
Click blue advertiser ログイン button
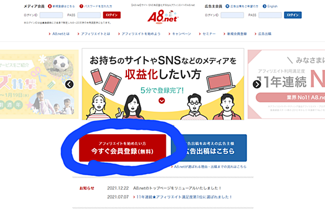pos(293,15)
